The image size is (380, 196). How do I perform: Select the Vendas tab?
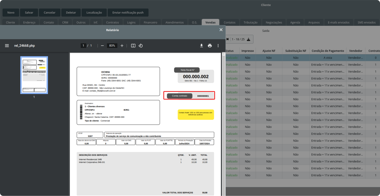point(211,22)
